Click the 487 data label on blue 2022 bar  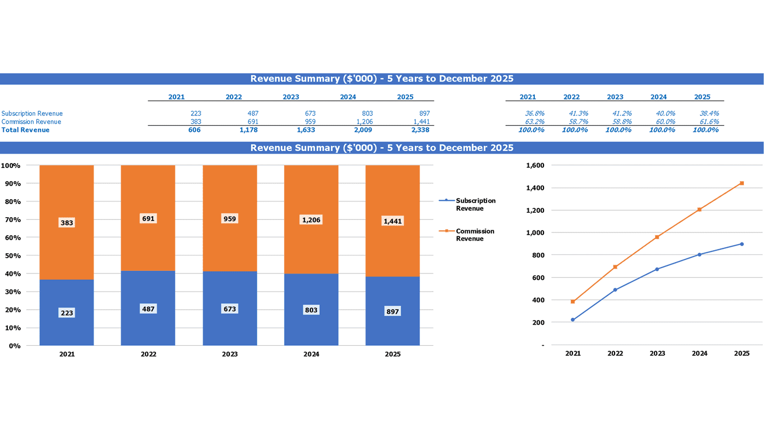click(x=148, y=309)
